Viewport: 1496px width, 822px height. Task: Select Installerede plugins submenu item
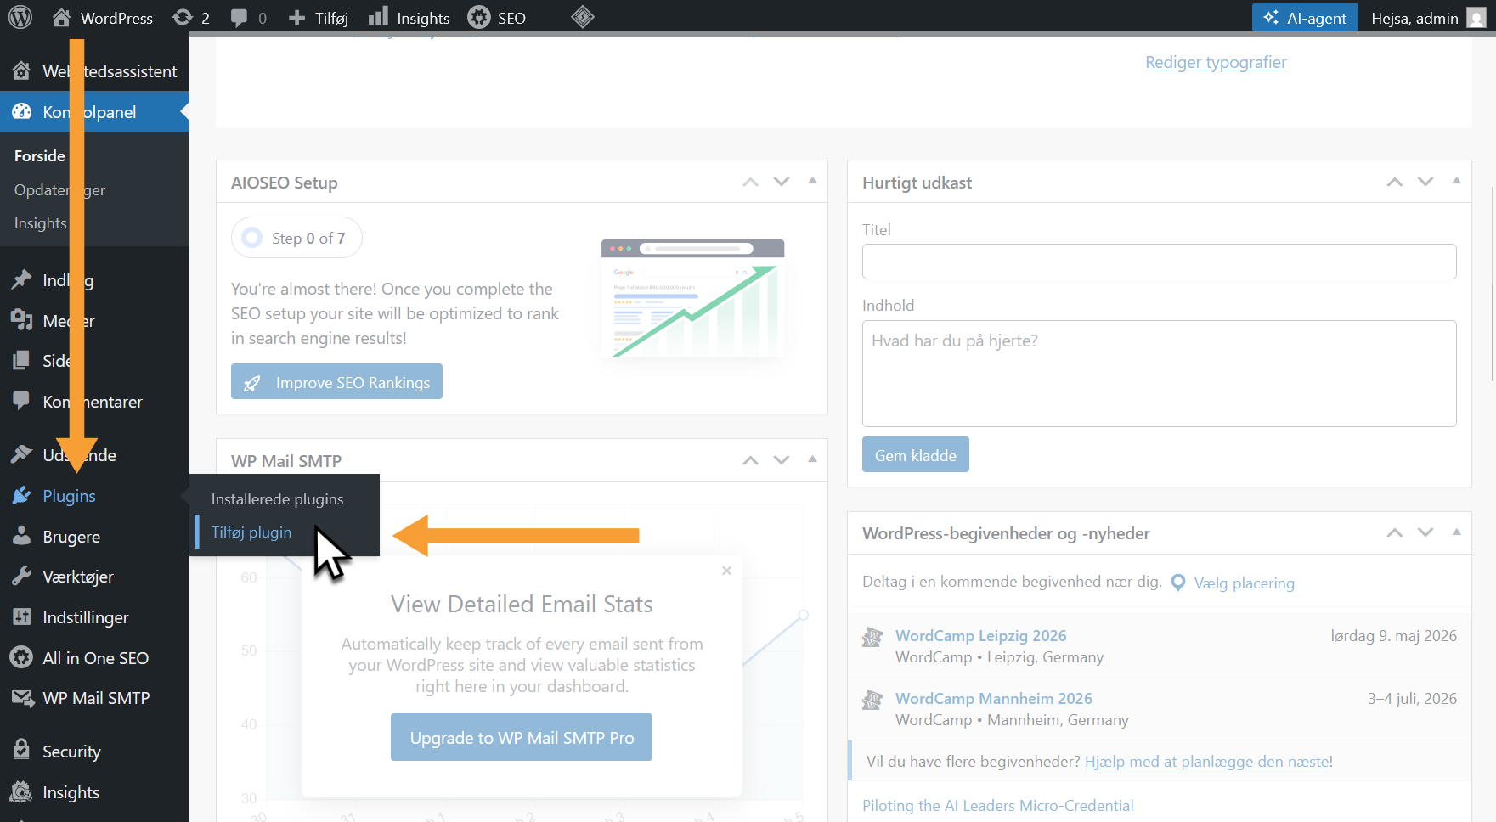[x=277, y=499]
